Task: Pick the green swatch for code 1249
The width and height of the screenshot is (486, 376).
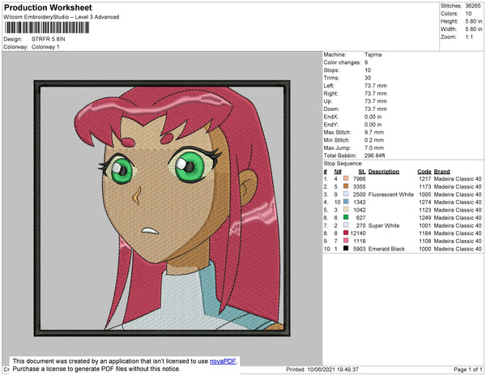Action: coord(346,217)
